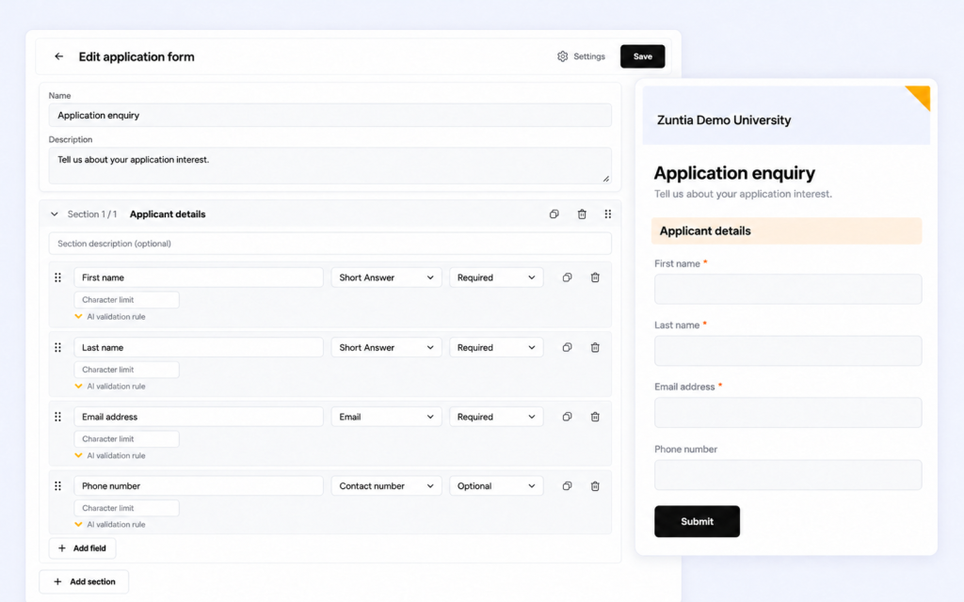Duplicate the Last name field
964x602 pixels.
click(567, 348)
